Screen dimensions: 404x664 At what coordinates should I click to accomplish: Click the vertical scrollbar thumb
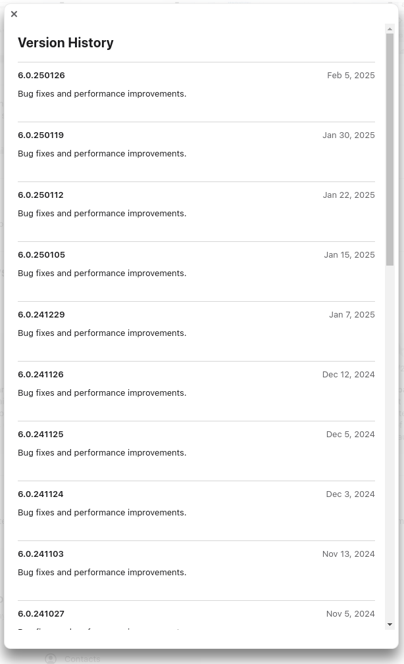(x=390, y=150)
